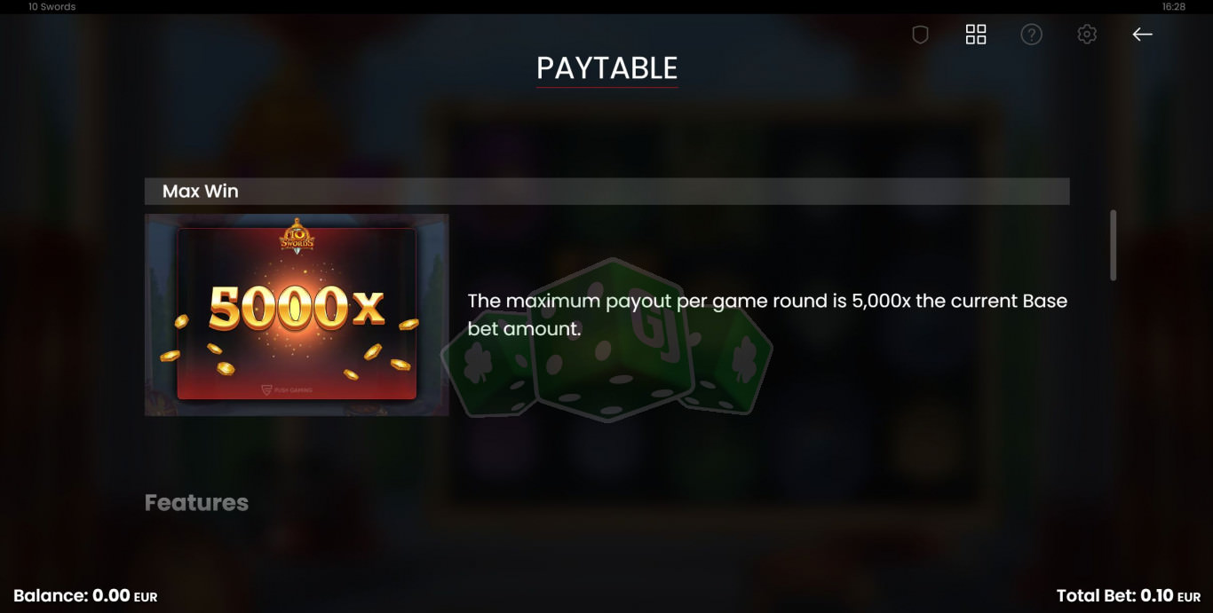
Task: Click the 10 Swords logo in the image
Action: tap(297, 236)
